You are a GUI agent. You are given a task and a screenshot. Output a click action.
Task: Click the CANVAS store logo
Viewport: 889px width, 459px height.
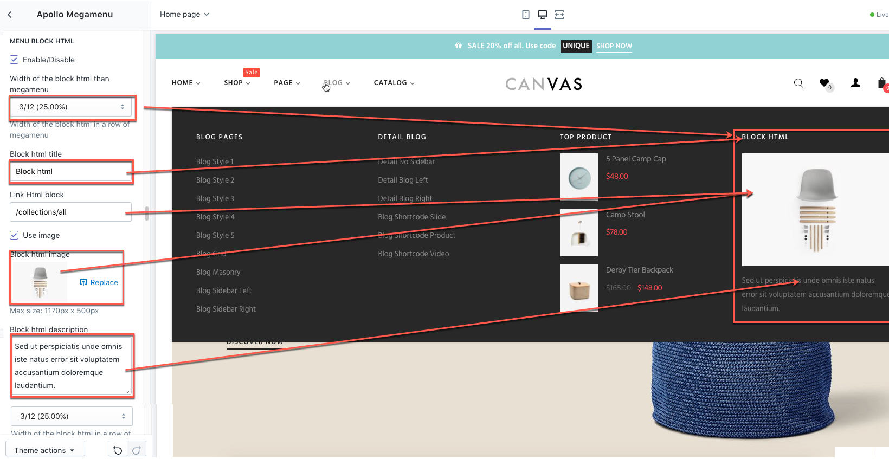(544, 84)
